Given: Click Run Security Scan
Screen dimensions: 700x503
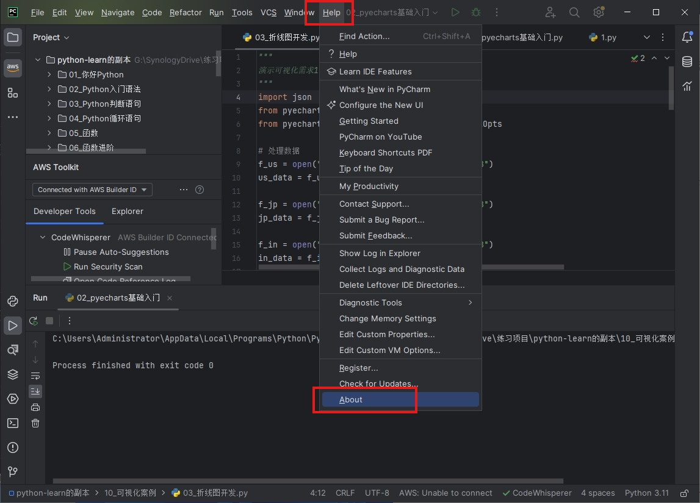Looking at the screenshot, I should (107, 266).
